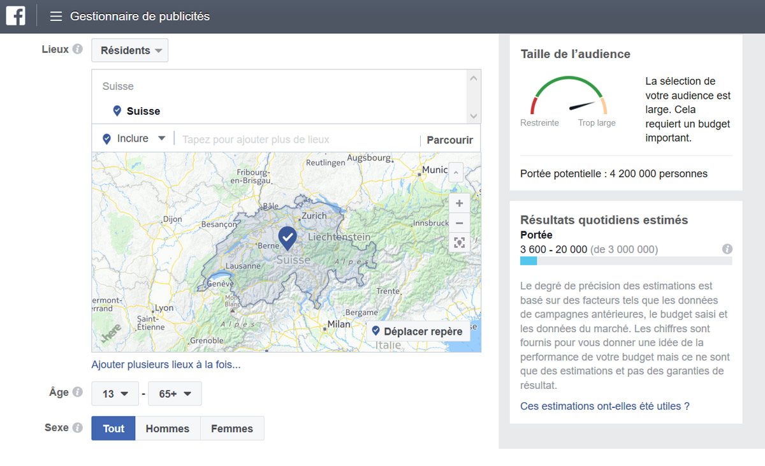
Task: Click info icon beside Portée estimate
Action: tap(727, 249)
